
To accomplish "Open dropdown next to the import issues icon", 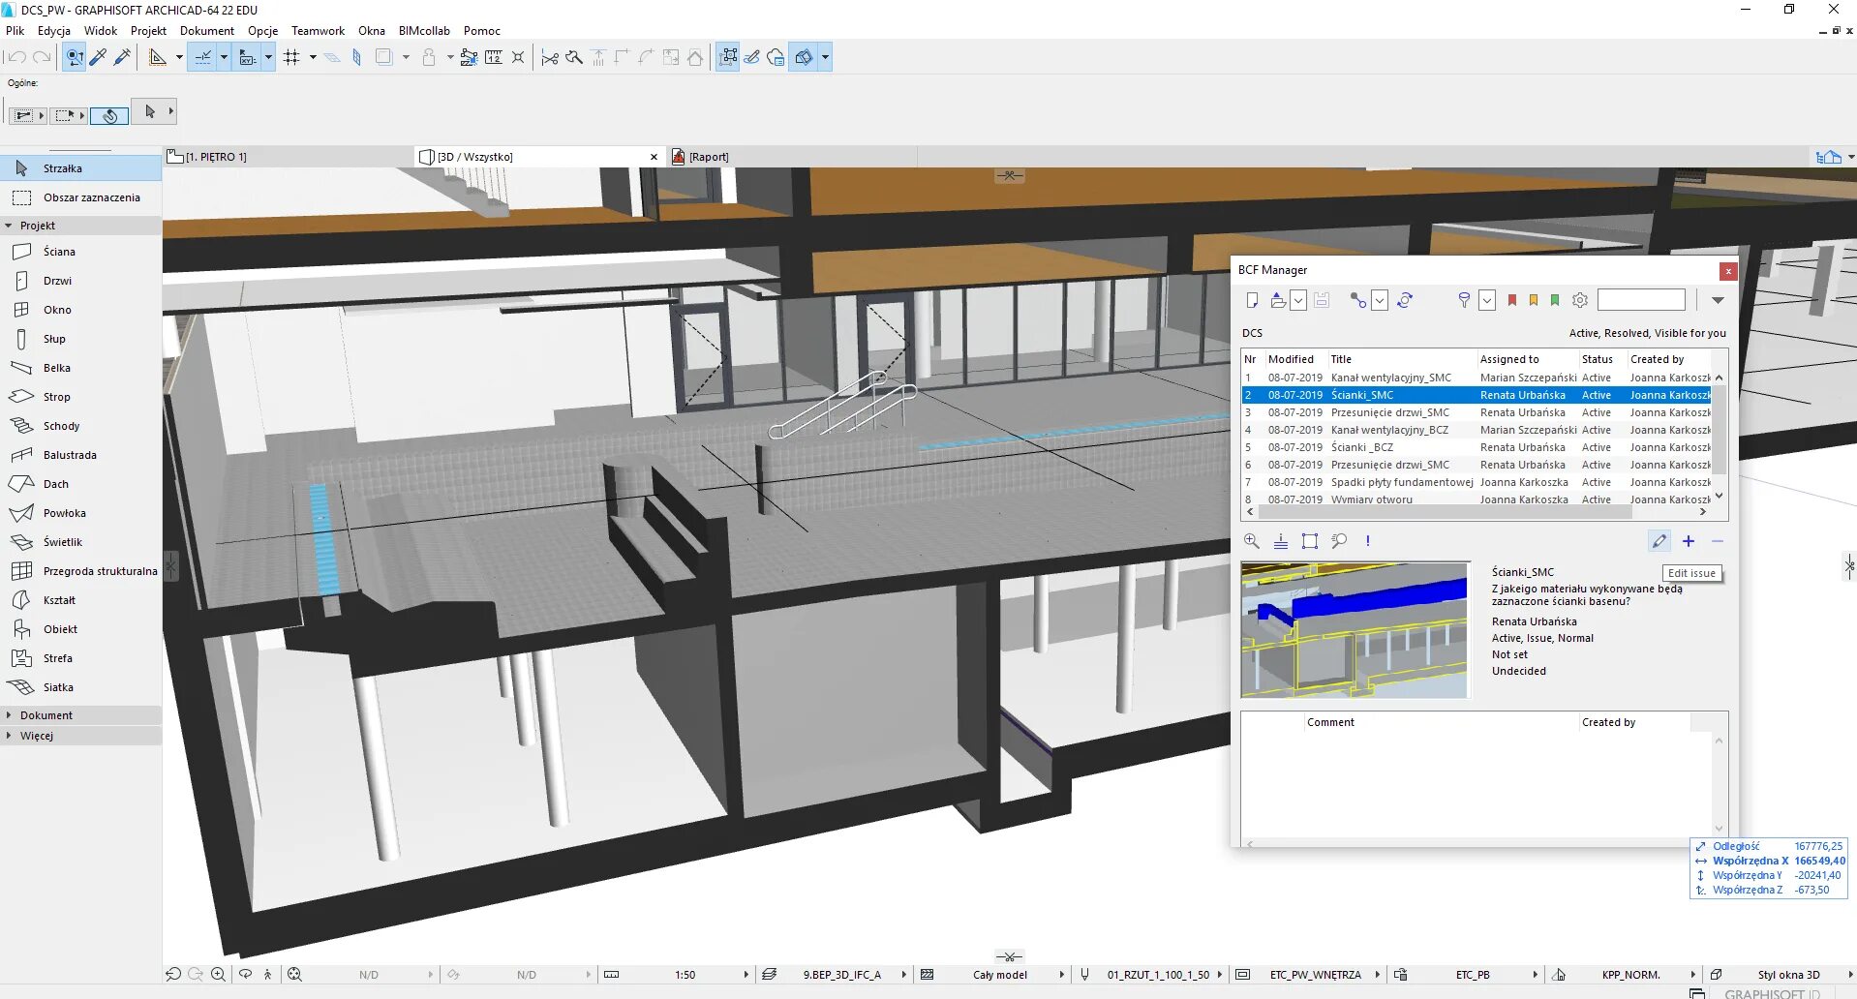I will [1298, 300].
